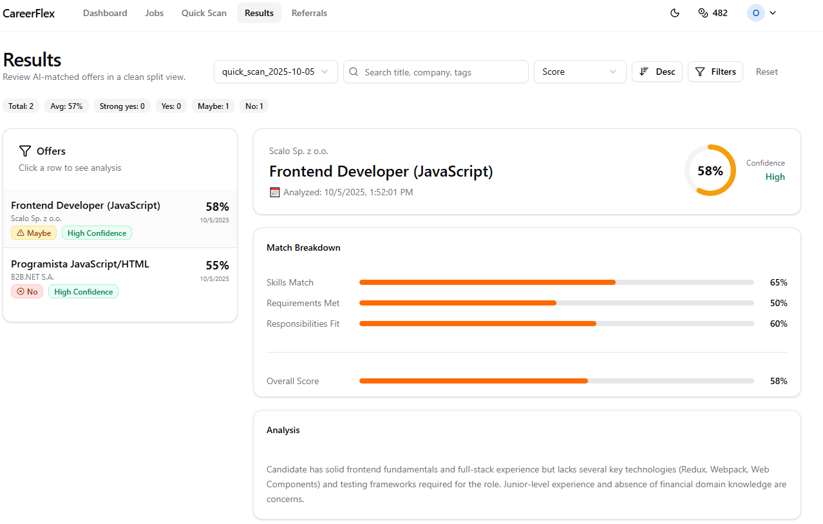
Task: Click the warning icon in the Maybe badge
Action: click(21, 233)
